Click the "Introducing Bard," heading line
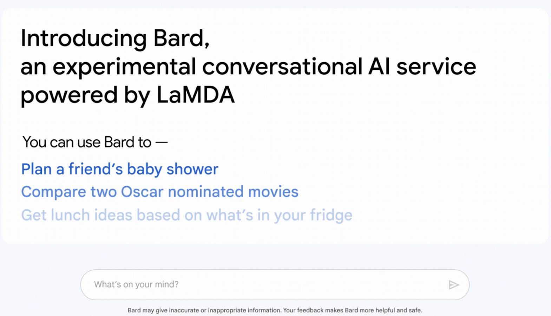This screenshot has width=551, height=316. click(115, 38)
